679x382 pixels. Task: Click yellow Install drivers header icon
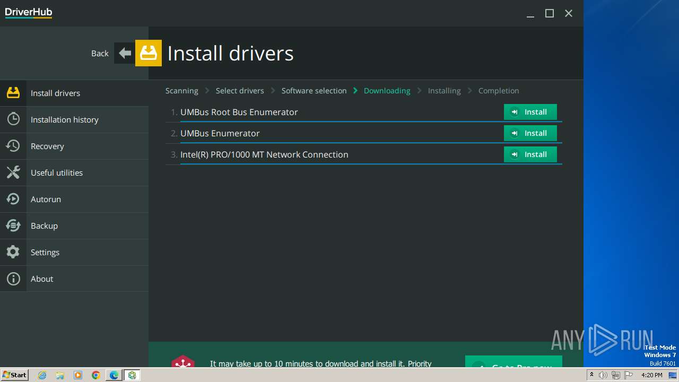tap(149, 53)
